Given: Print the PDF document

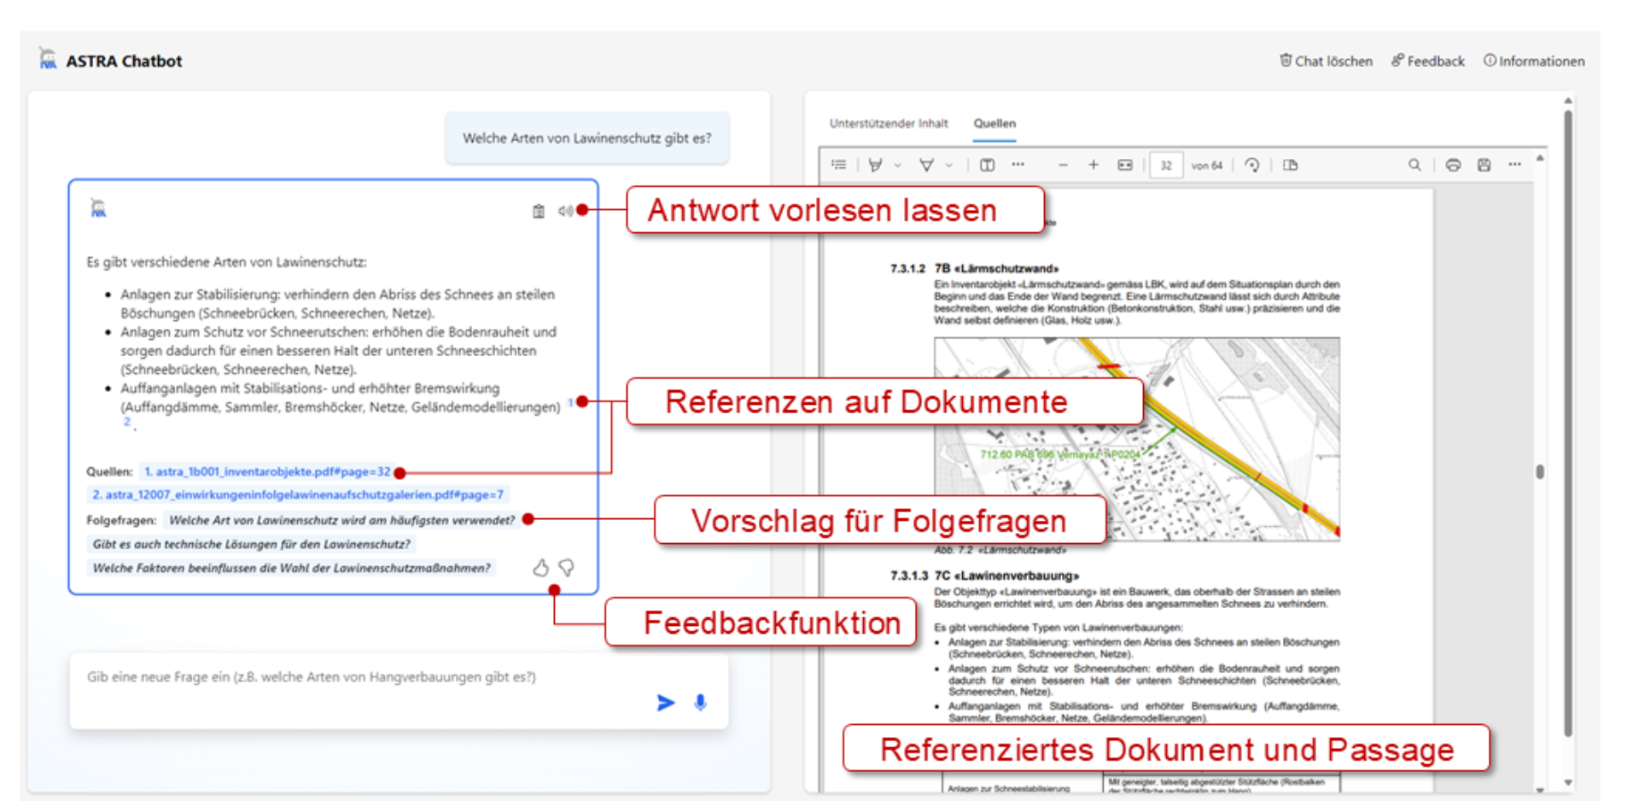Looking at the screenshot, I should pyautogui.click(x=1453, y=165).
